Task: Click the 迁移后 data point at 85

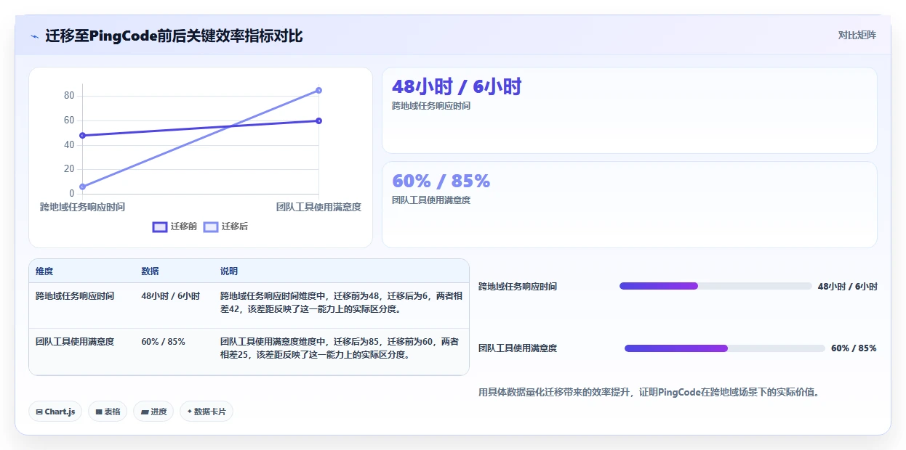Action: [x=318, y=90]
